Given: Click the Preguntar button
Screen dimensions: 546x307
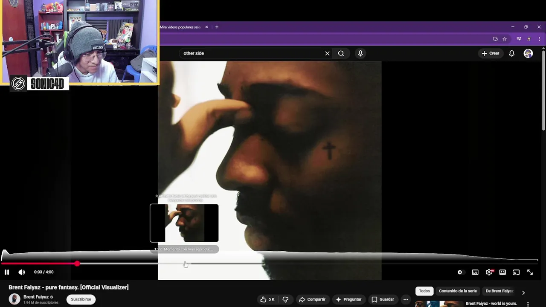Looking at the screenshot, I should 349,299.
